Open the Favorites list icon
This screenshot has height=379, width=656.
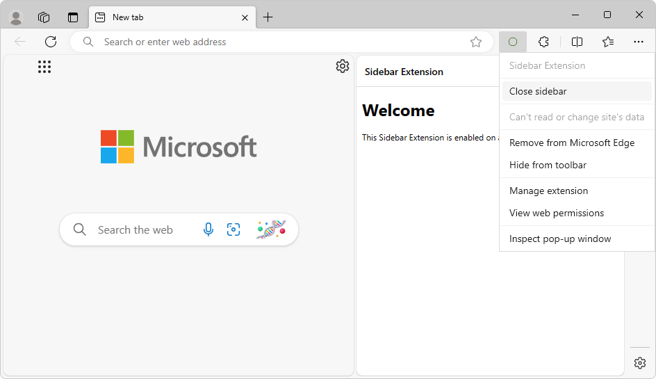(x=608, y=42)
